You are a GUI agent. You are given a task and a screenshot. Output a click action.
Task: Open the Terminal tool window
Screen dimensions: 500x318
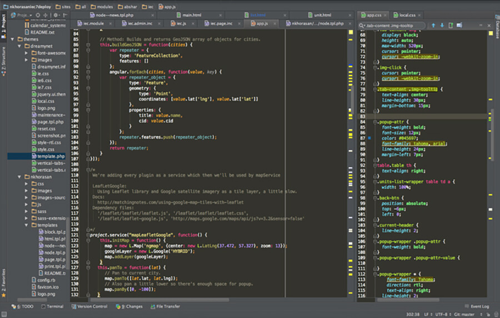(x=52, y=306)
